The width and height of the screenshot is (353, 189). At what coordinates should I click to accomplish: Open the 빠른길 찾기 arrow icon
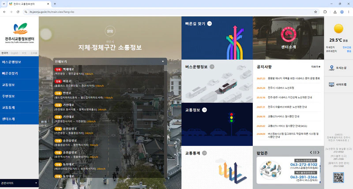point(209,24)
